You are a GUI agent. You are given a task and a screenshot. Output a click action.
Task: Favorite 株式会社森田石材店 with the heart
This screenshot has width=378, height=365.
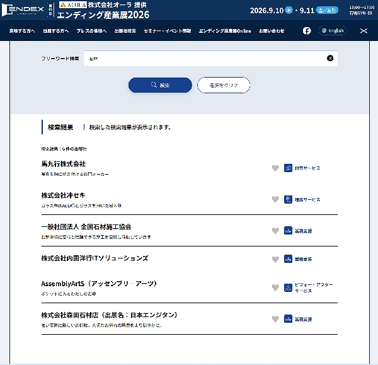pos(275,319)
